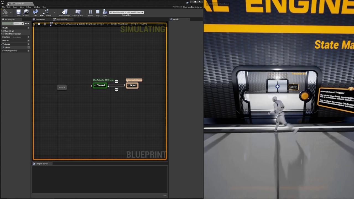Image resolution: width=354 pixels, height=199 pixels.
Task: Collapse the Graphs section
Action: point(2,28)
